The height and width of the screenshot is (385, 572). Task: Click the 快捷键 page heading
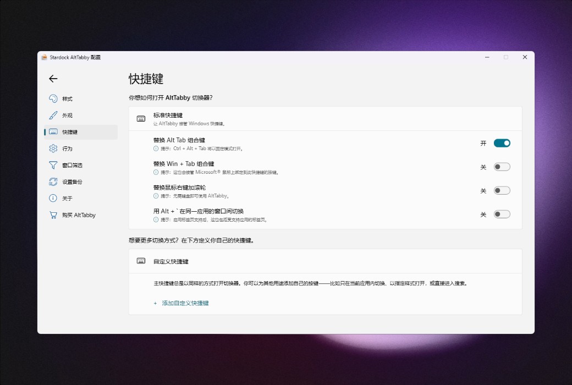(146, 79)
